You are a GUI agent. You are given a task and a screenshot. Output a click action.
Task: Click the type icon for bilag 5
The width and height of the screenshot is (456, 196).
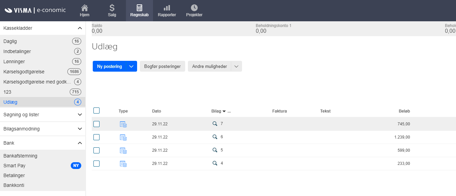pyautogui.click(x=123, y=151)
